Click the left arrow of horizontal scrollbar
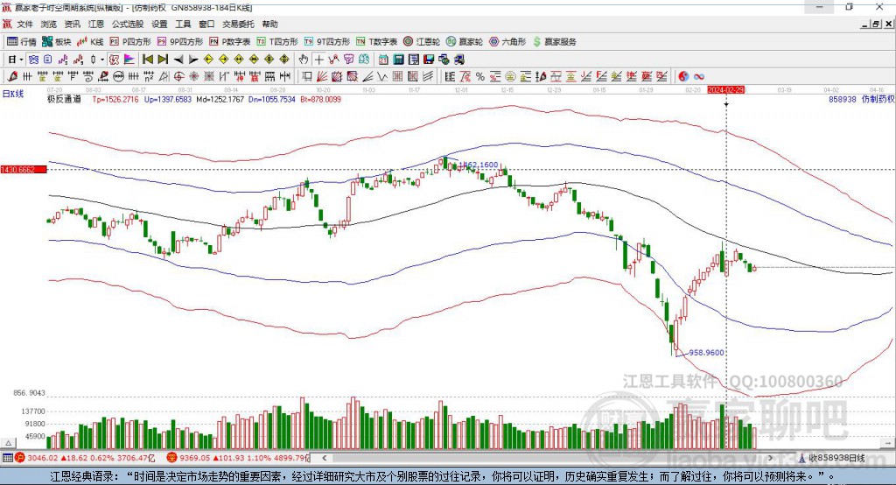The image size is (896, 485). (324, 458)
